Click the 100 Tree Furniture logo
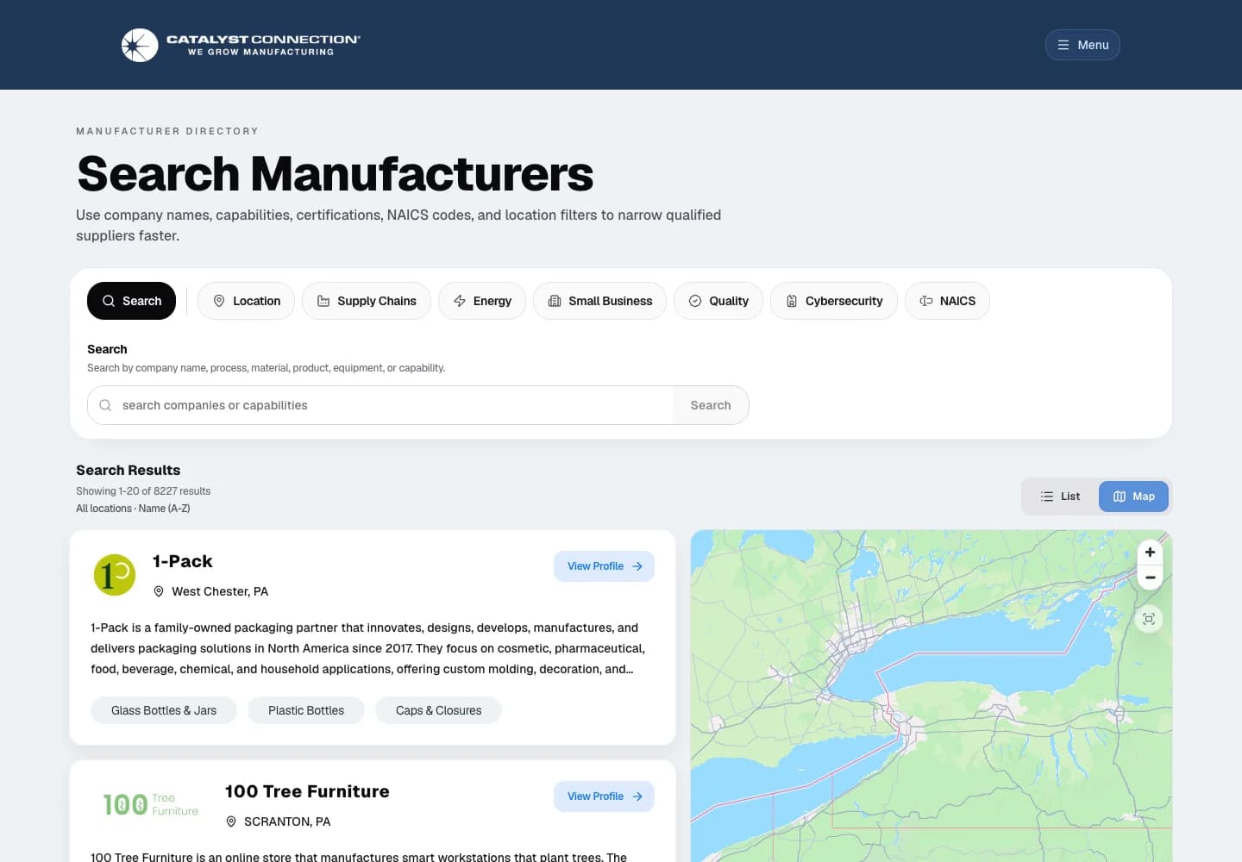Image resolution: width=1242 pixels, height=862 pixels. click(151, 804)
